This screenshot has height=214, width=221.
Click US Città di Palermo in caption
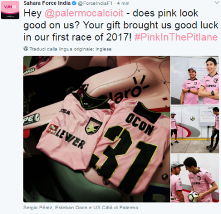tap(115, 208)
